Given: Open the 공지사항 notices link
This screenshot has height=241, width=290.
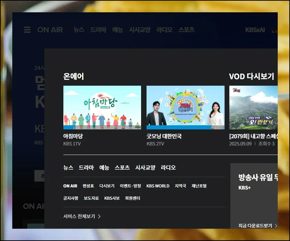Looking at the screenshot, I should coord(71,198).
